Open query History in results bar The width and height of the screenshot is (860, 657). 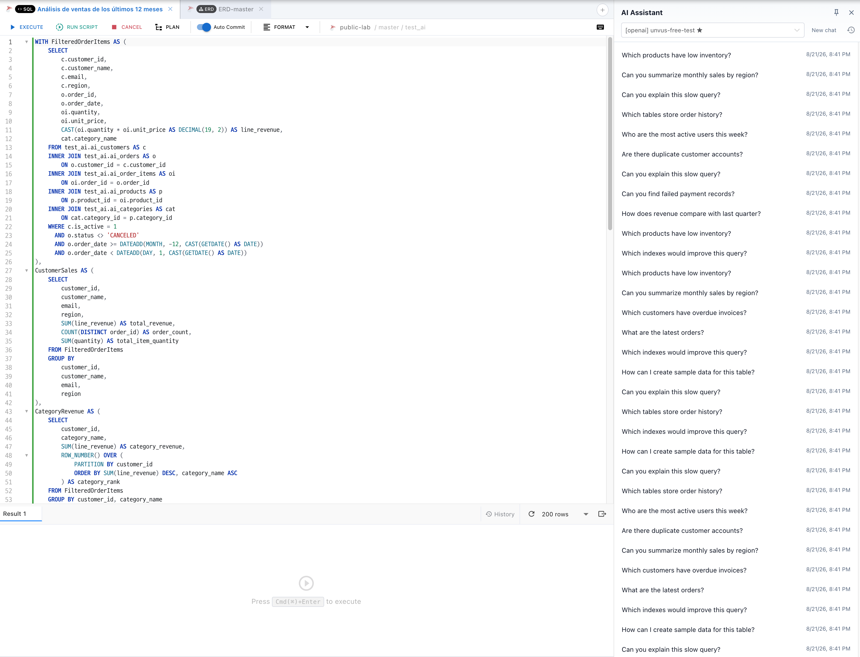[500, 514]
